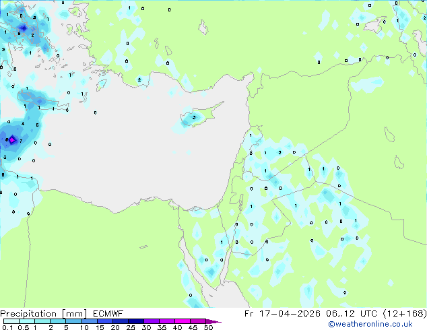Viewport: 427px width, 330px height.
Task: Select the 20–25 mm legend color swatch
Action: click(120, 321)
